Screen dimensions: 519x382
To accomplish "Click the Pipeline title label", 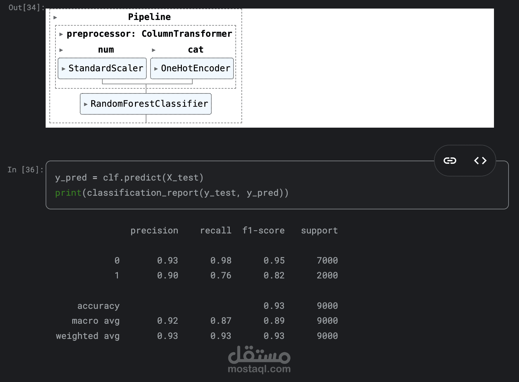I will pyautogui.click(x=149, y=17).
